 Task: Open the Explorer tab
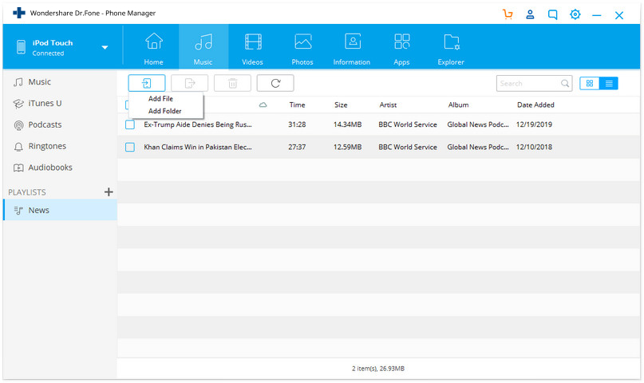click(451, 49)
